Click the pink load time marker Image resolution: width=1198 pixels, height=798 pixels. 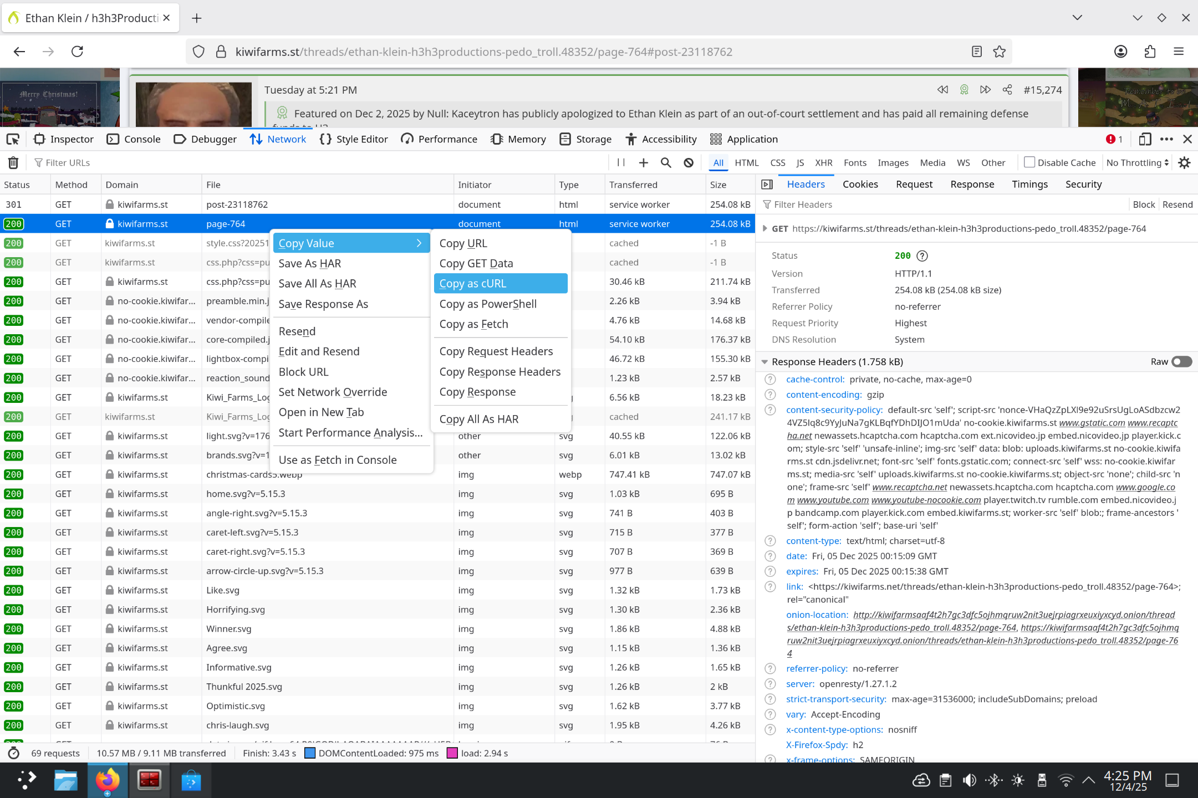453,753
